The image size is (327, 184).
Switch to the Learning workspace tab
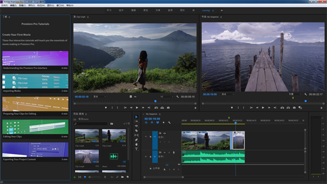coord(206,10)
